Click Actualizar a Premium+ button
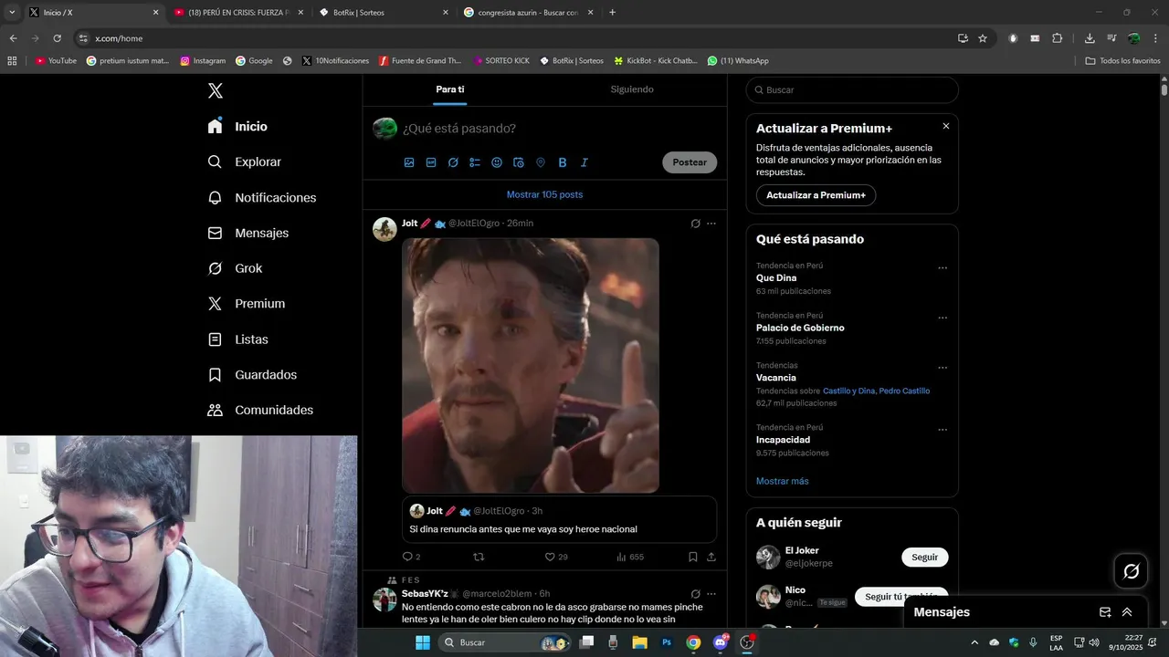 816,195
